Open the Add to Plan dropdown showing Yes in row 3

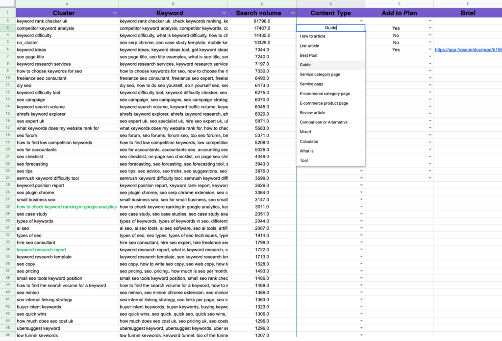(430, 28)
